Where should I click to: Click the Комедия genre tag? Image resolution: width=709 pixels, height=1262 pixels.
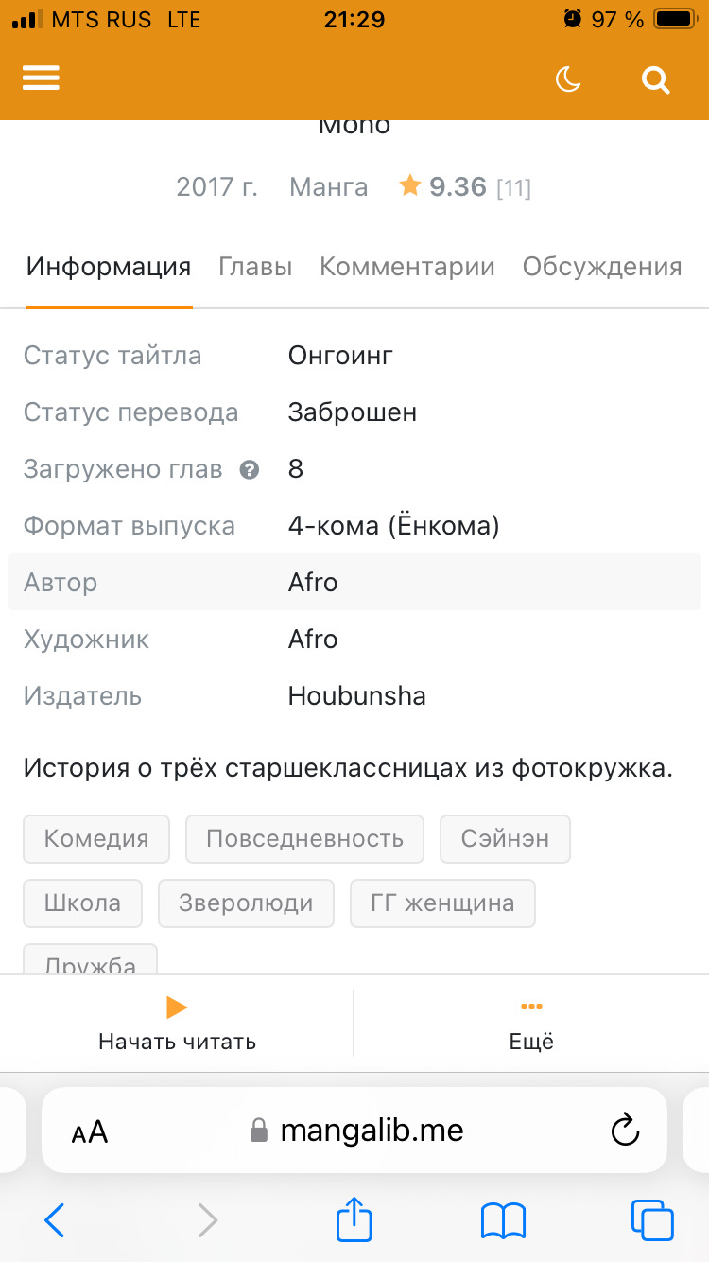[96, 839]
